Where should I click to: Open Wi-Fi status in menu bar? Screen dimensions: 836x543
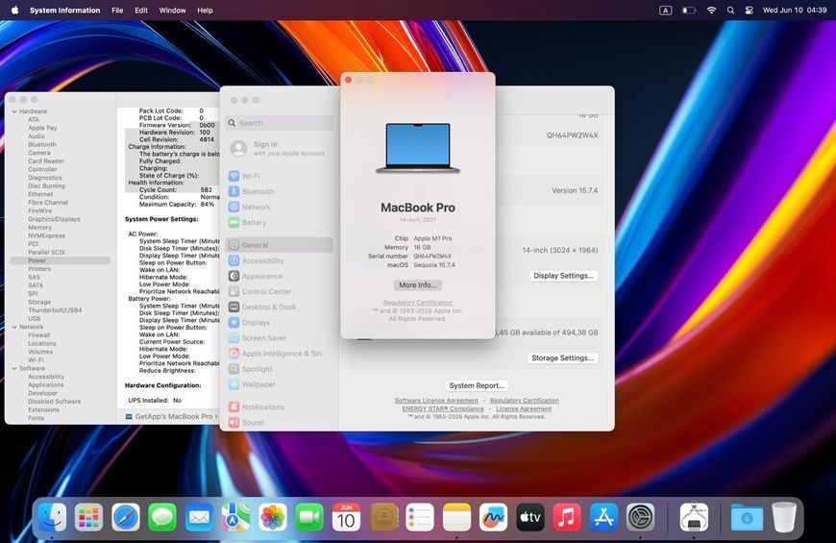click(711, 11)
